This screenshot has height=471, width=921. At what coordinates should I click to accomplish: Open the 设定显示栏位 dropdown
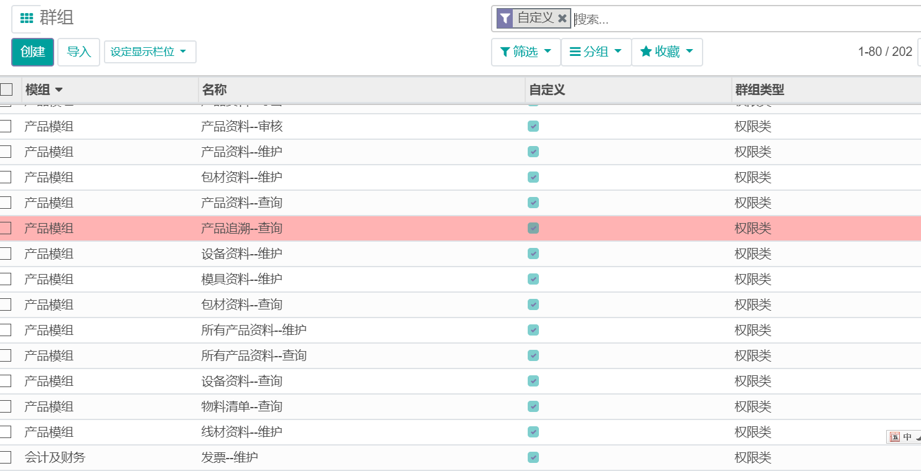[x=150, y=52]
